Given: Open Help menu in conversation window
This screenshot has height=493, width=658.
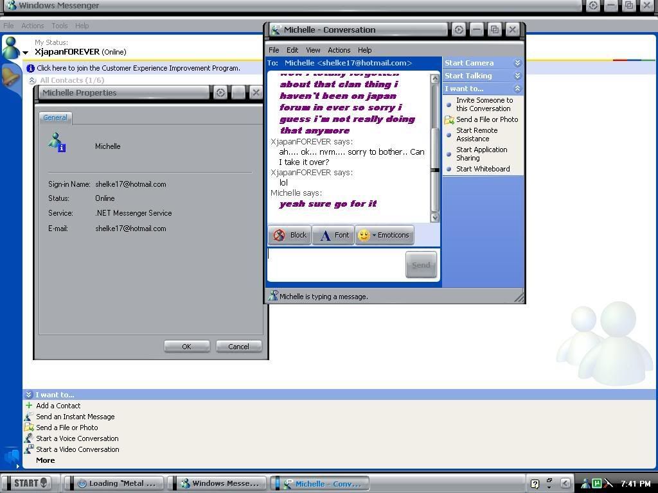Looking at the screenshot, I should (x=365, y=50).
